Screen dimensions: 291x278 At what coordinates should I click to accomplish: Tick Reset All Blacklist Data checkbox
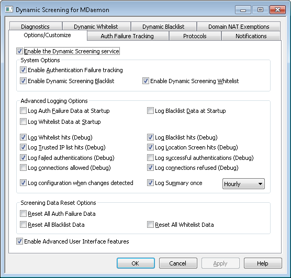(x=23, y=225)
